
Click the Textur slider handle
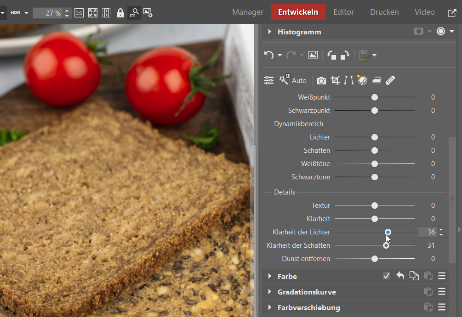(x=375, y=206)
